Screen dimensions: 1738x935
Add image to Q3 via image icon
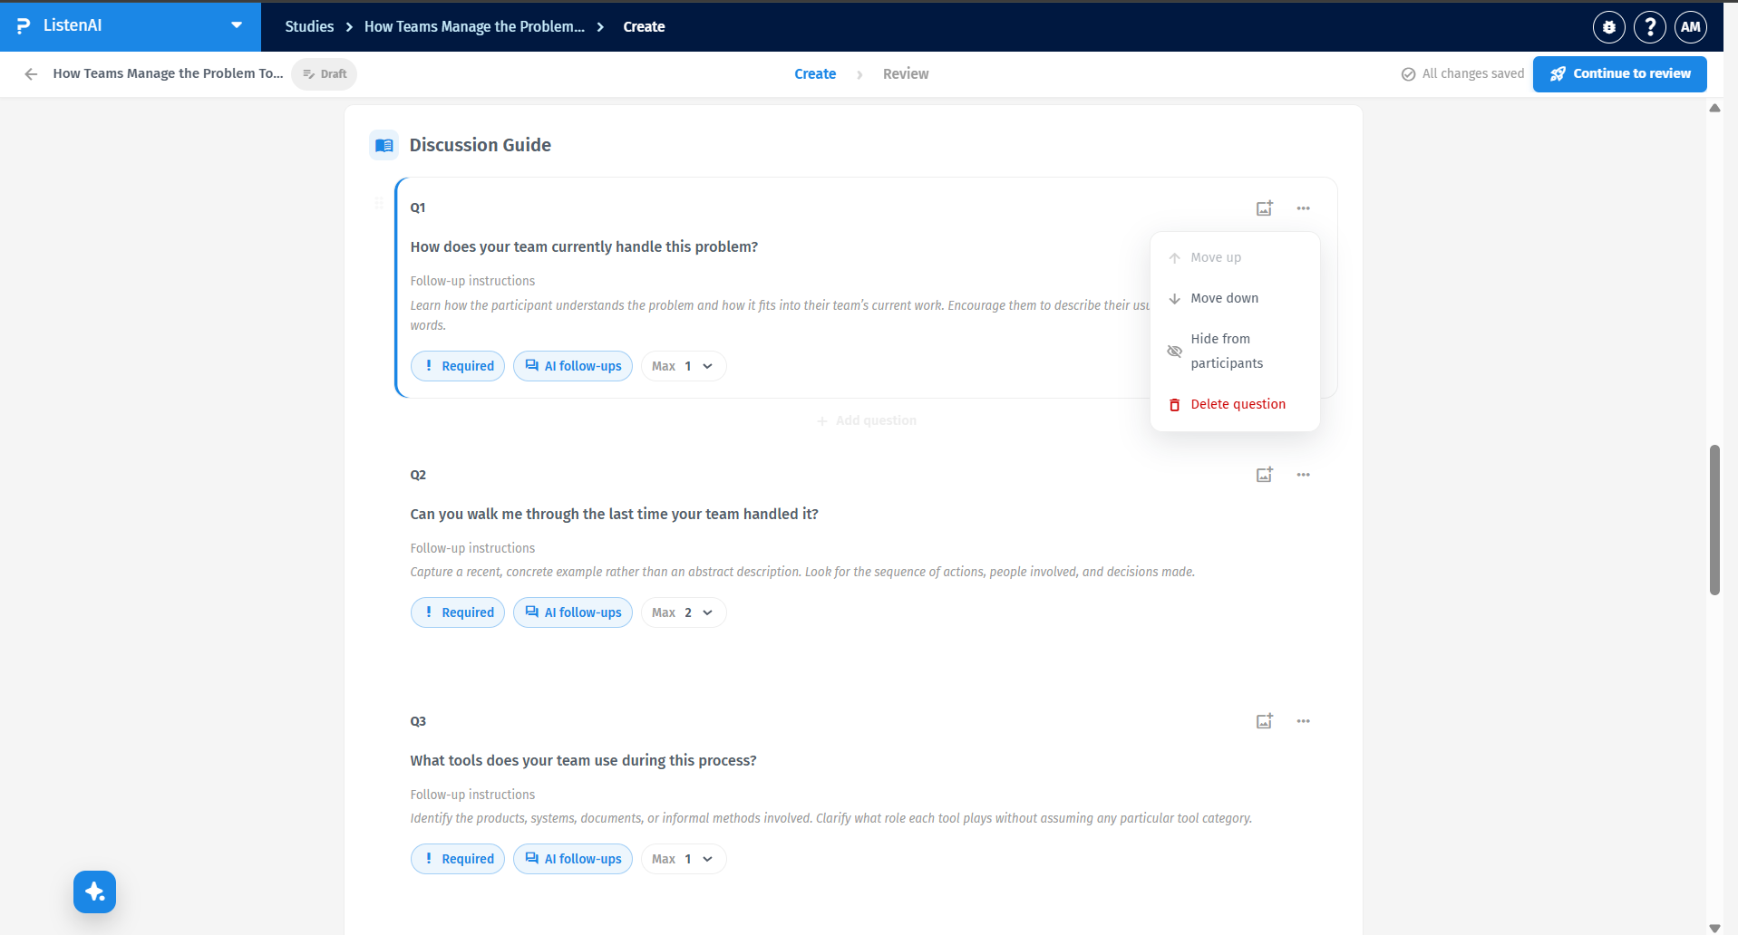pyautogui.click(x=1265, y=721)
